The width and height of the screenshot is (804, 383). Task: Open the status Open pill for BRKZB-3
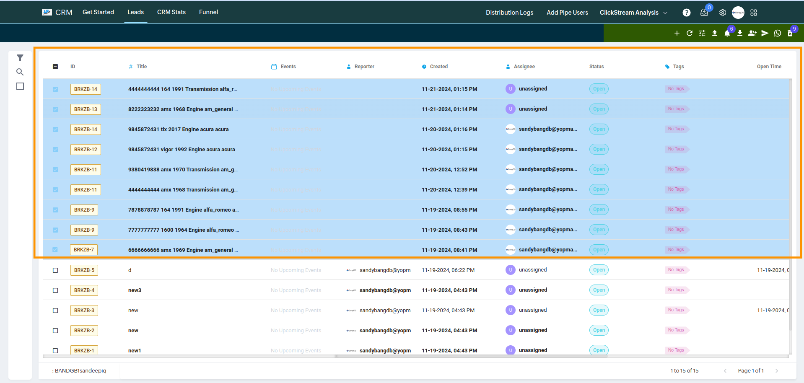coord(599,310)
